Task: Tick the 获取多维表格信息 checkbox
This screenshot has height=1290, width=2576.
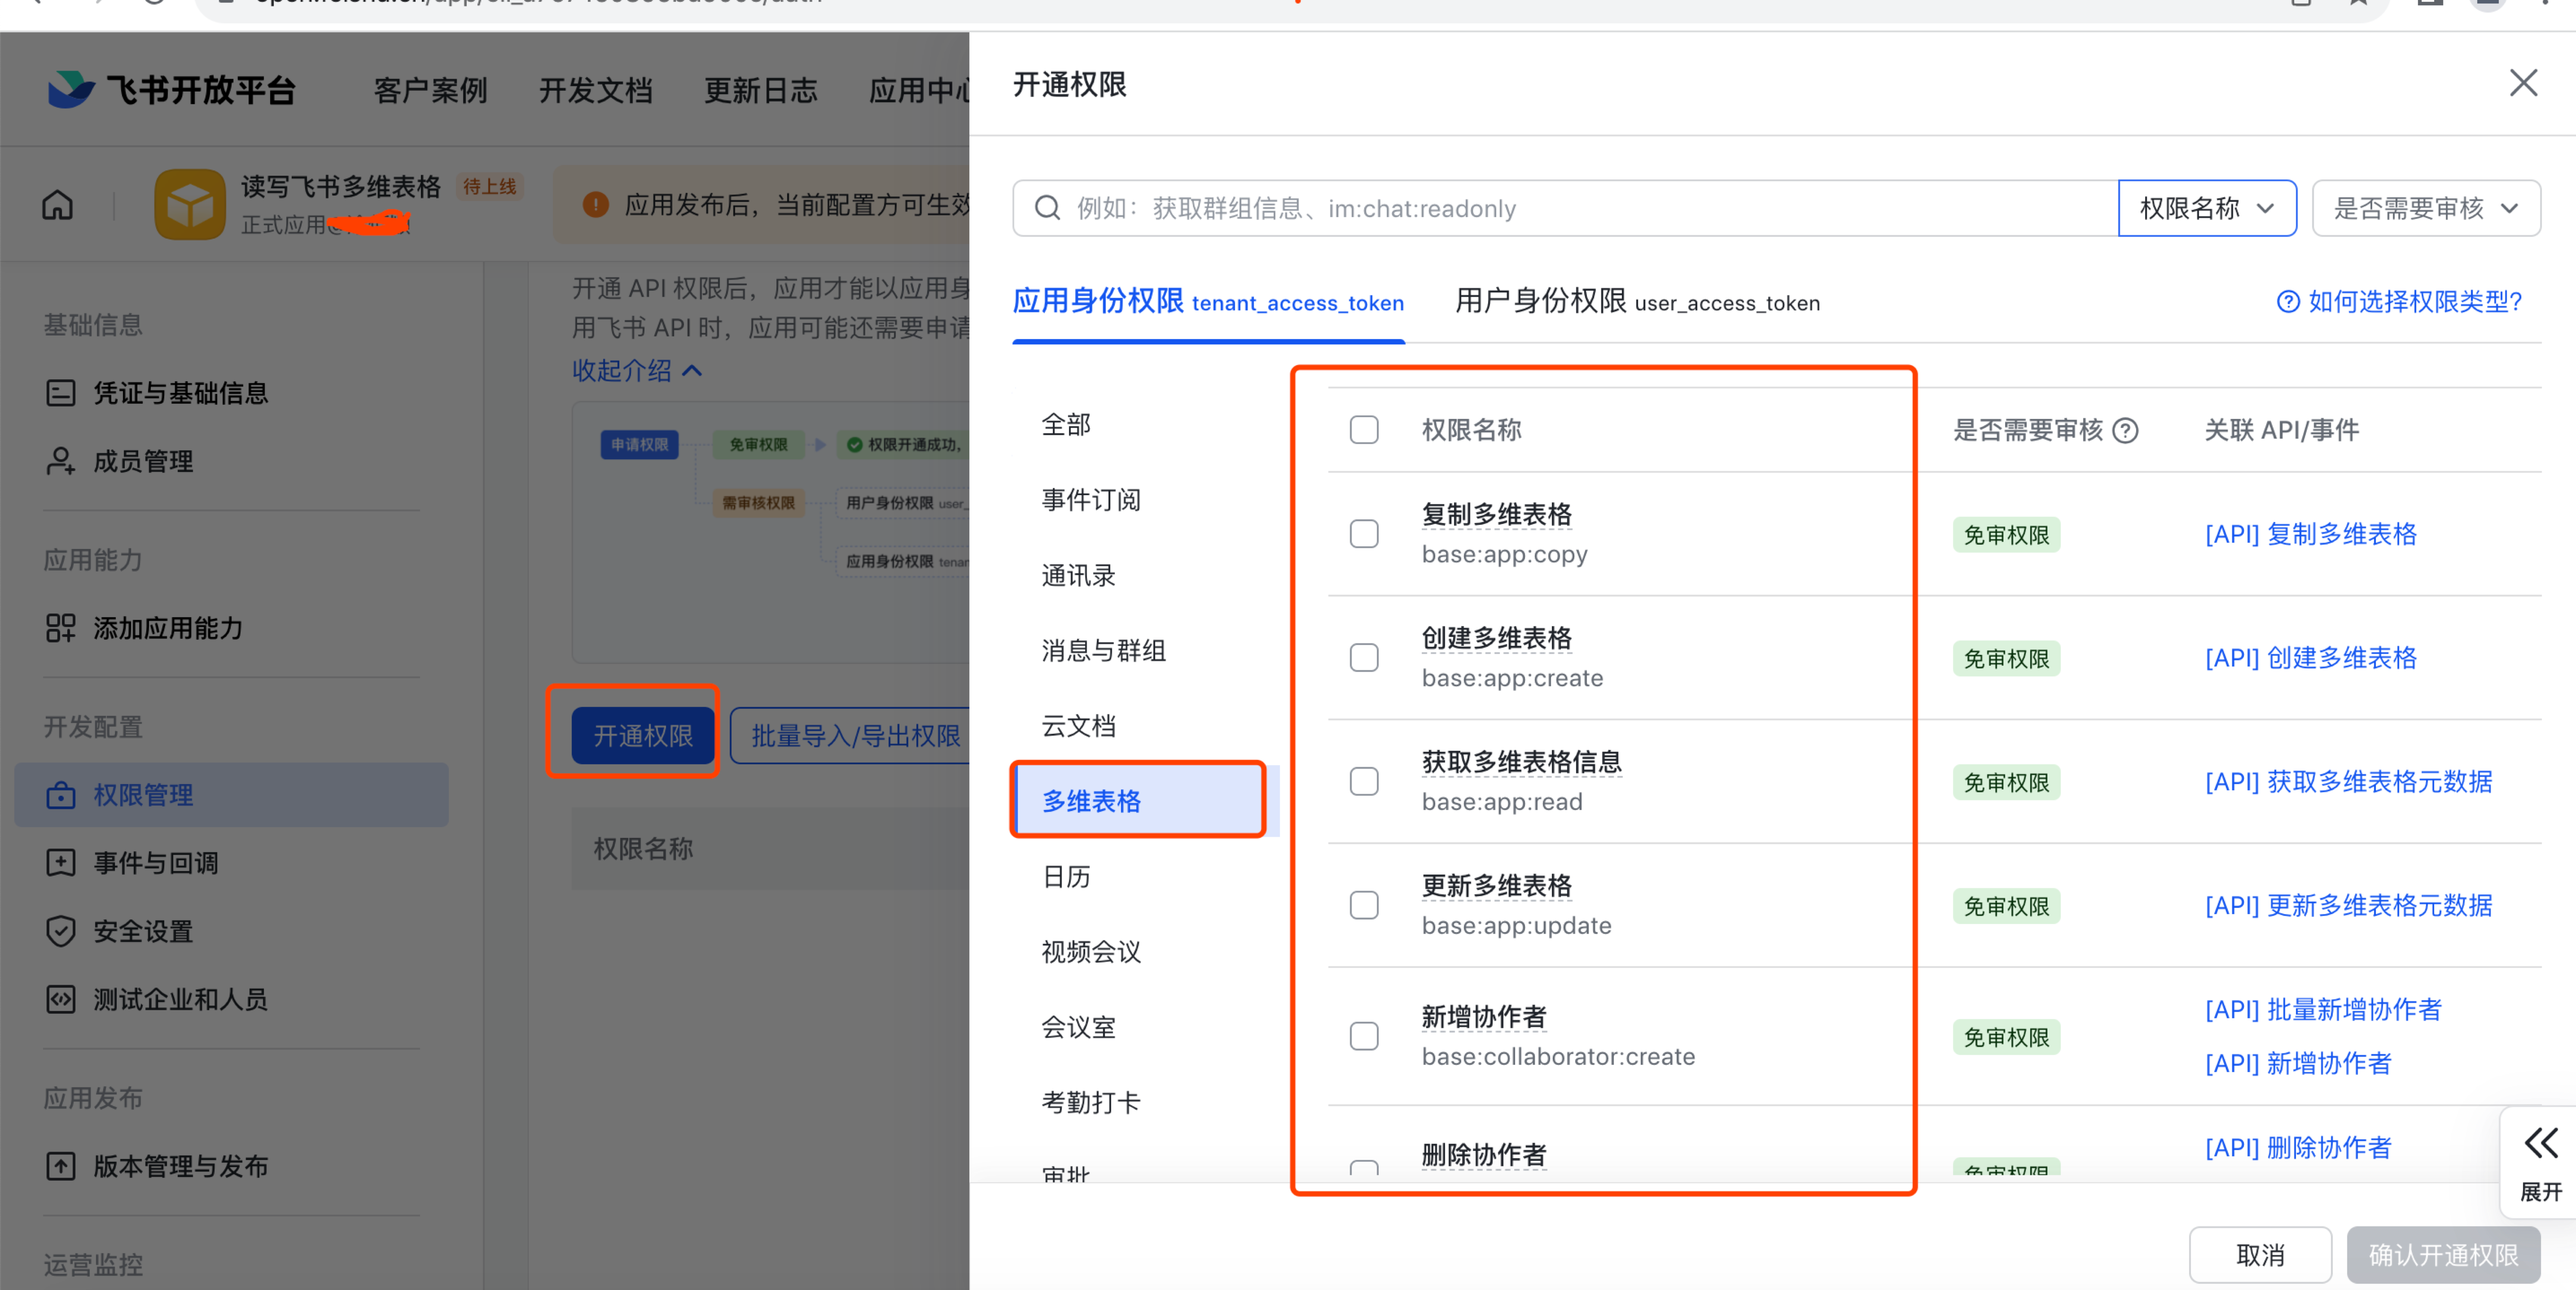Action: click(x=1363, y=781)
